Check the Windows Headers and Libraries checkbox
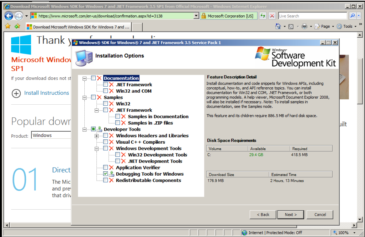365x237 pixels. point(105,136)
